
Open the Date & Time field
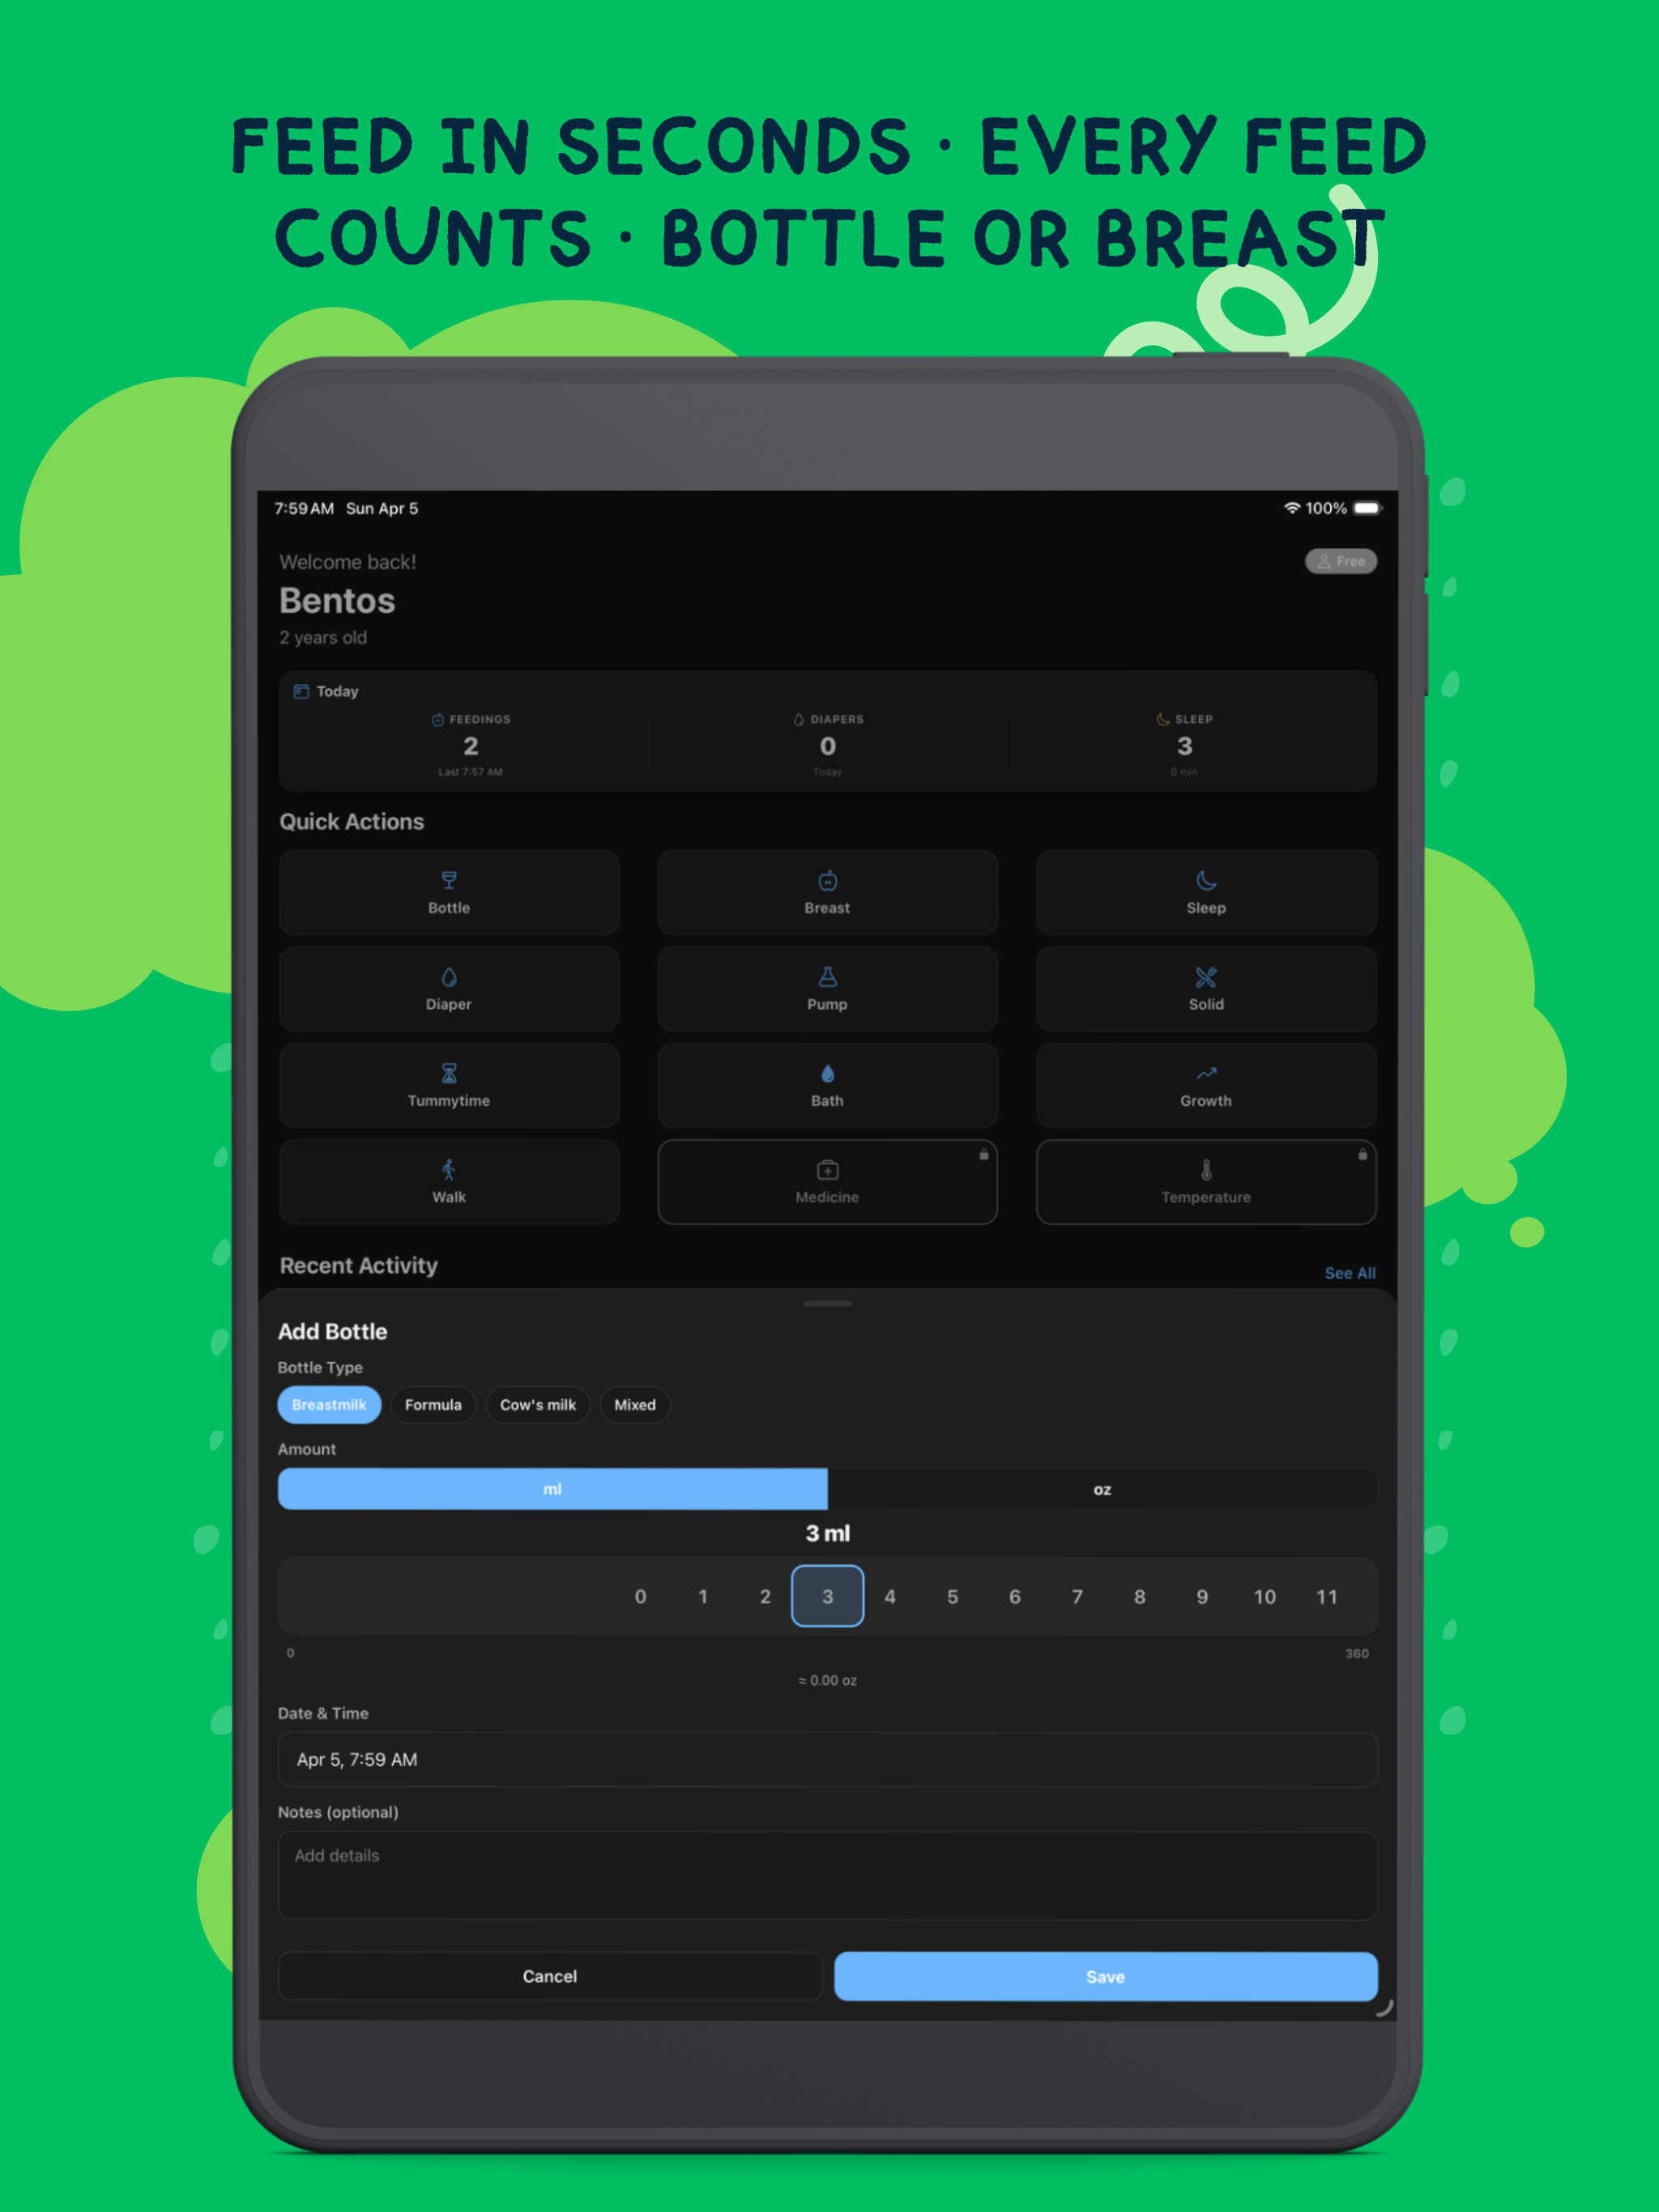[828, 1760]
